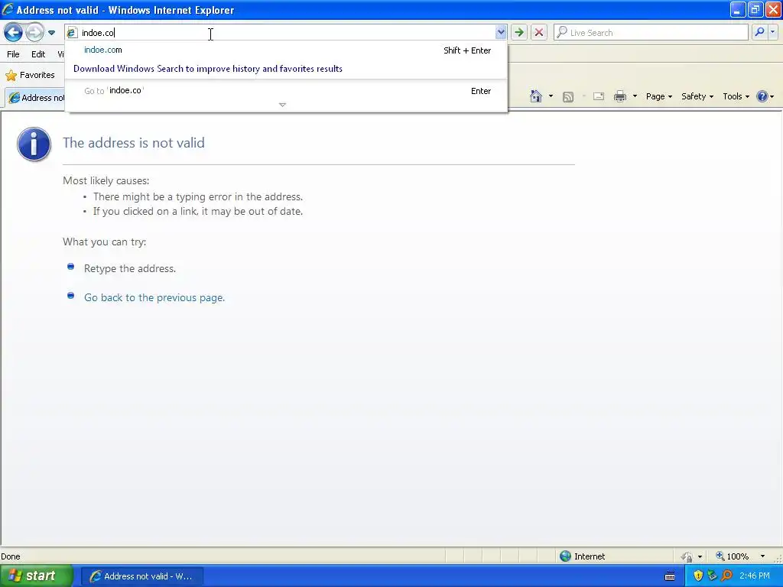The height and width of the screenshot is (587, 783).
Task: Open the Tools menu
Action: (736, 96)
